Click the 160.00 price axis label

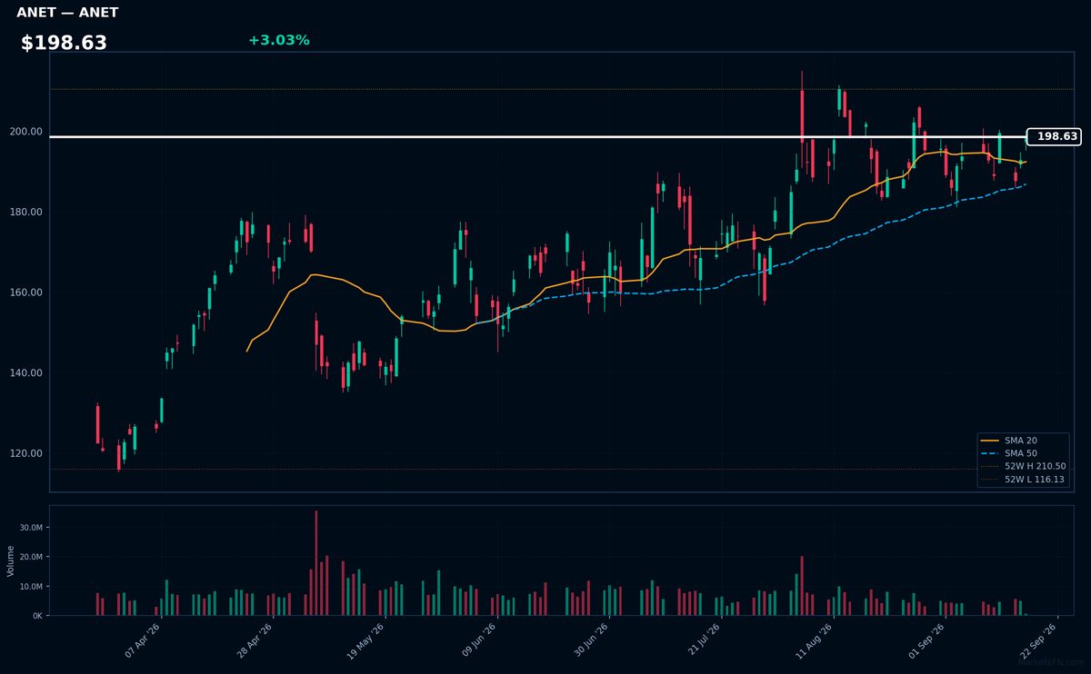(26, 292)
